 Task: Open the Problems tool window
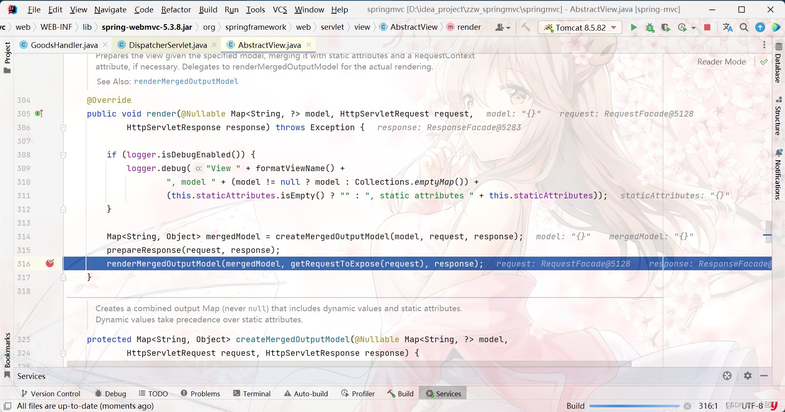[200, 393]
